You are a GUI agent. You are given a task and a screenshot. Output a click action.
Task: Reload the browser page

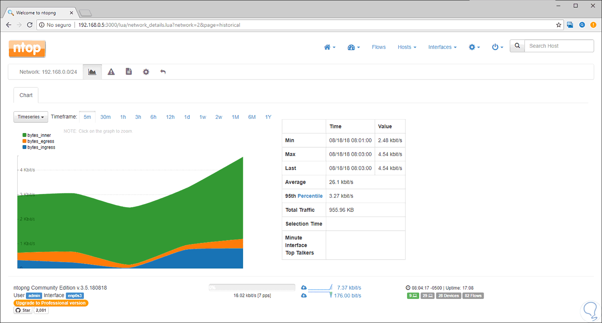pos(30,25)
